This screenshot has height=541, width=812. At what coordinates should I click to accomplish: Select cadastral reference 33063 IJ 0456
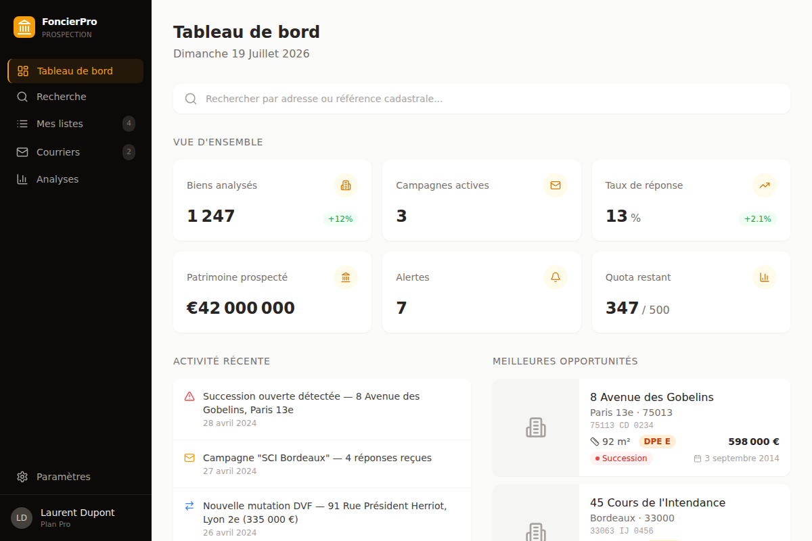(x=622, y=531)
